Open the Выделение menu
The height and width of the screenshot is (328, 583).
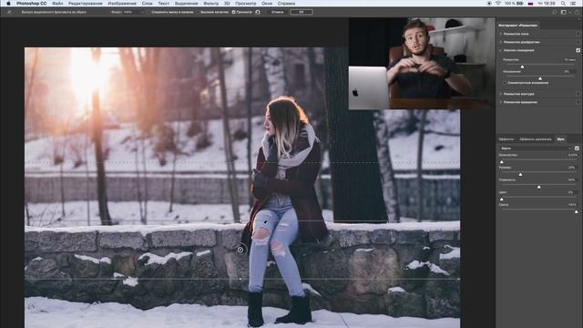(x=186, y=4)
